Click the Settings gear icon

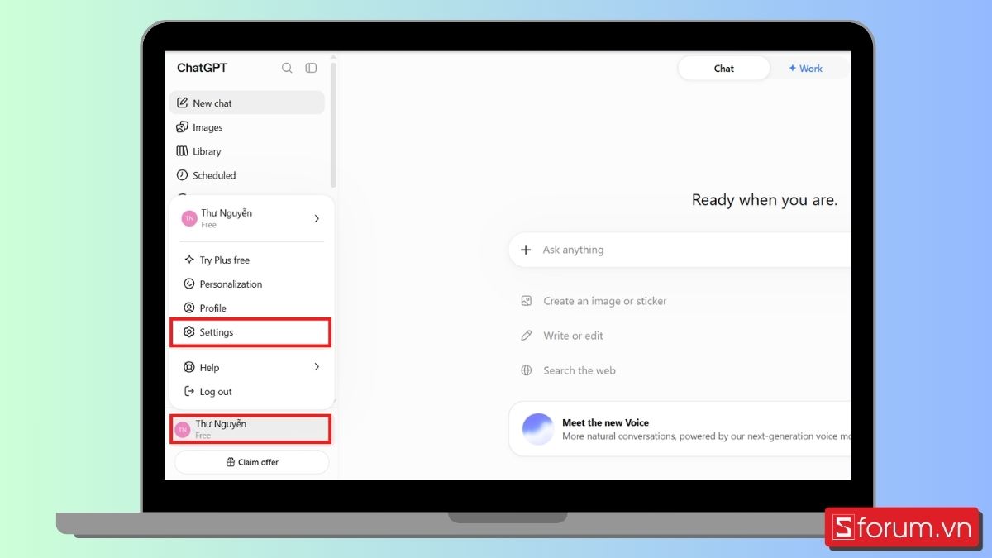coord(189,332)
